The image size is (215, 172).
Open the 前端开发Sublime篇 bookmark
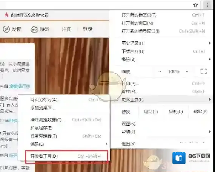point(30,15)
